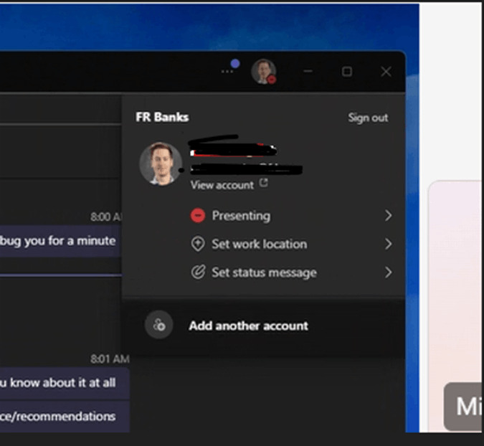
Task: Open the Presenting status menu
Action: (291, 215)
